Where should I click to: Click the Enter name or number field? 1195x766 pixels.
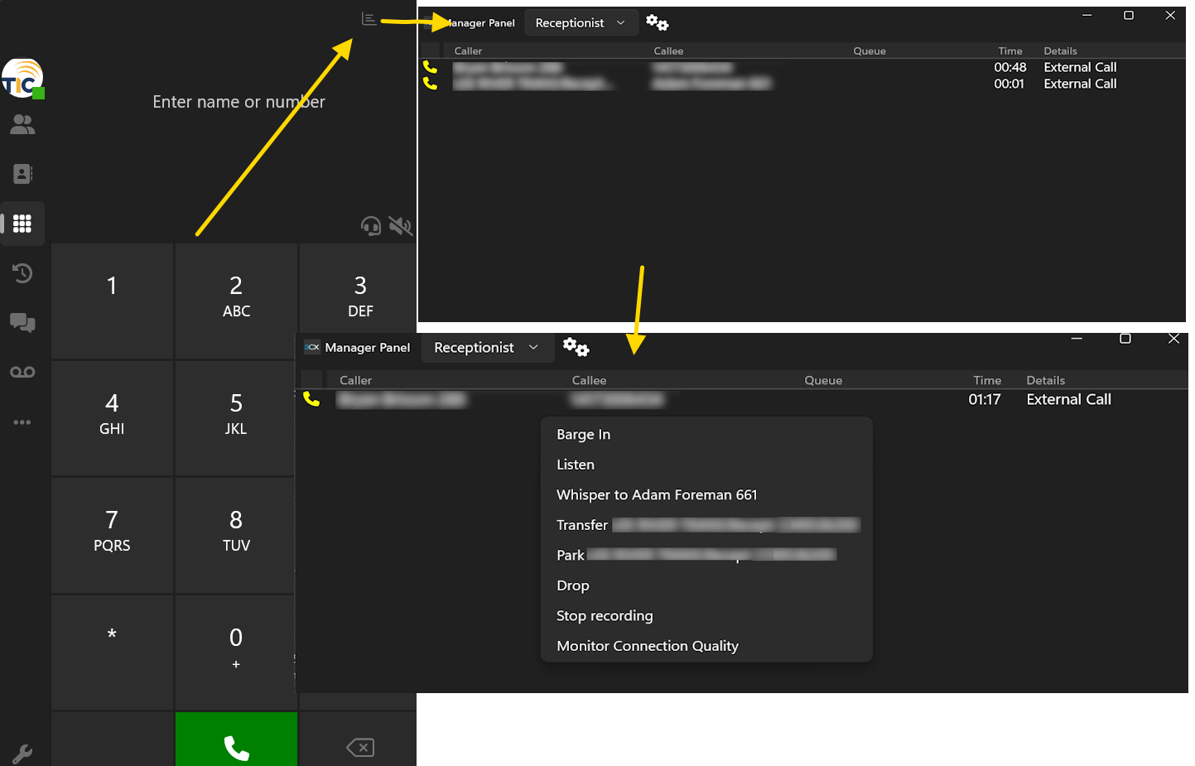pos(239,102)
